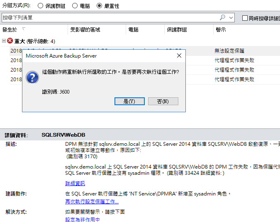Click the 識別碼: 3600 text

(56, 92)
